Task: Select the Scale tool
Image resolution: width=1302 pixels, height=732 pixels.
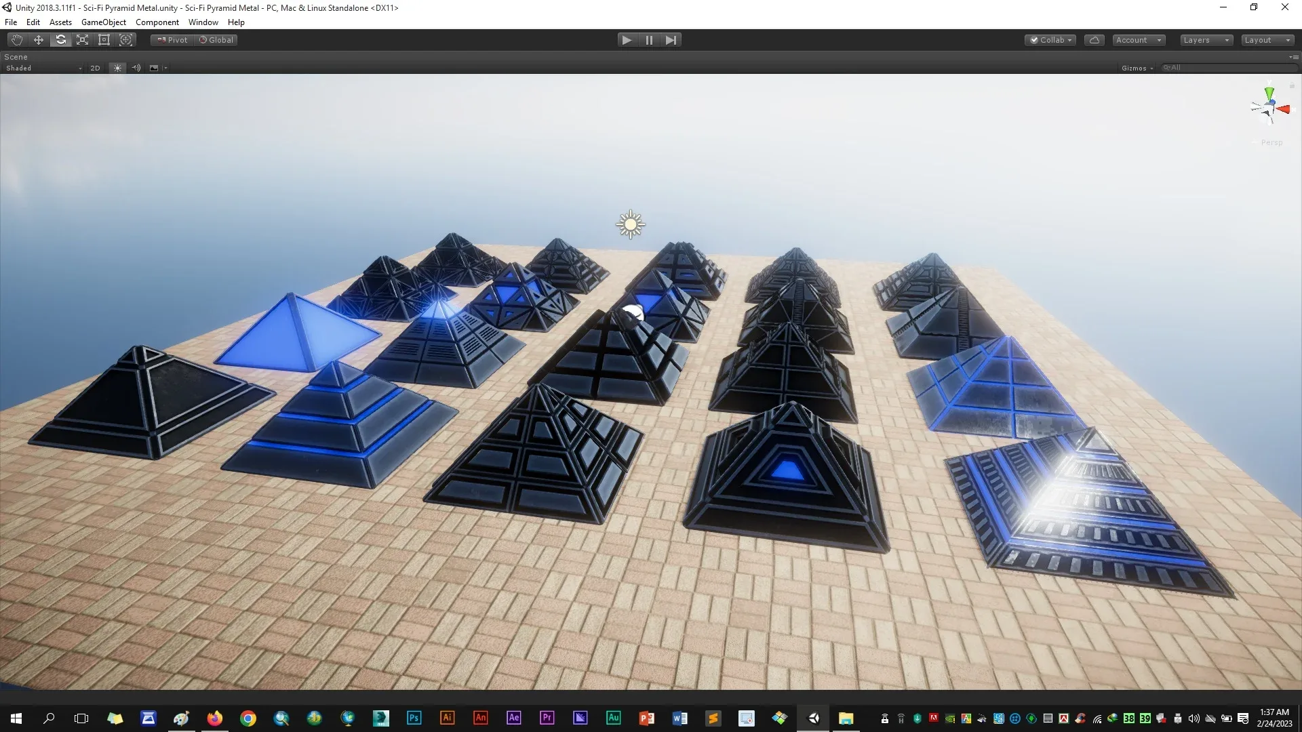Action: [x=82, y=40]
